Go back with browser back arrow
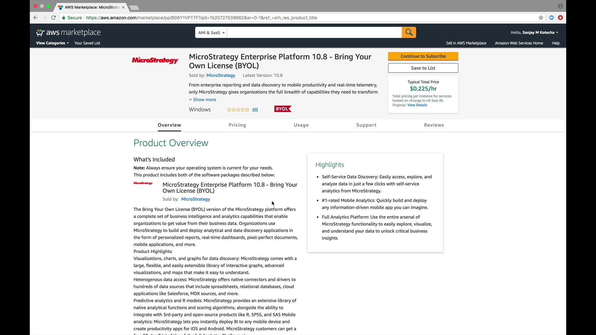Screen dimensions: 596x335 [x=35, y=18]
